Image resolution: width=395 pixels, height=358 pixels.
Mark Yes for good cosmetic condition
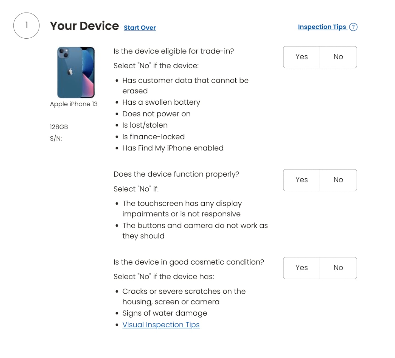pos(301,268)
